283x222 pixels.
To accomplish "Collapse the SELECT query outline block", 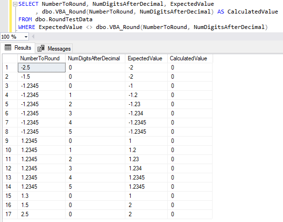I will 15,4.
